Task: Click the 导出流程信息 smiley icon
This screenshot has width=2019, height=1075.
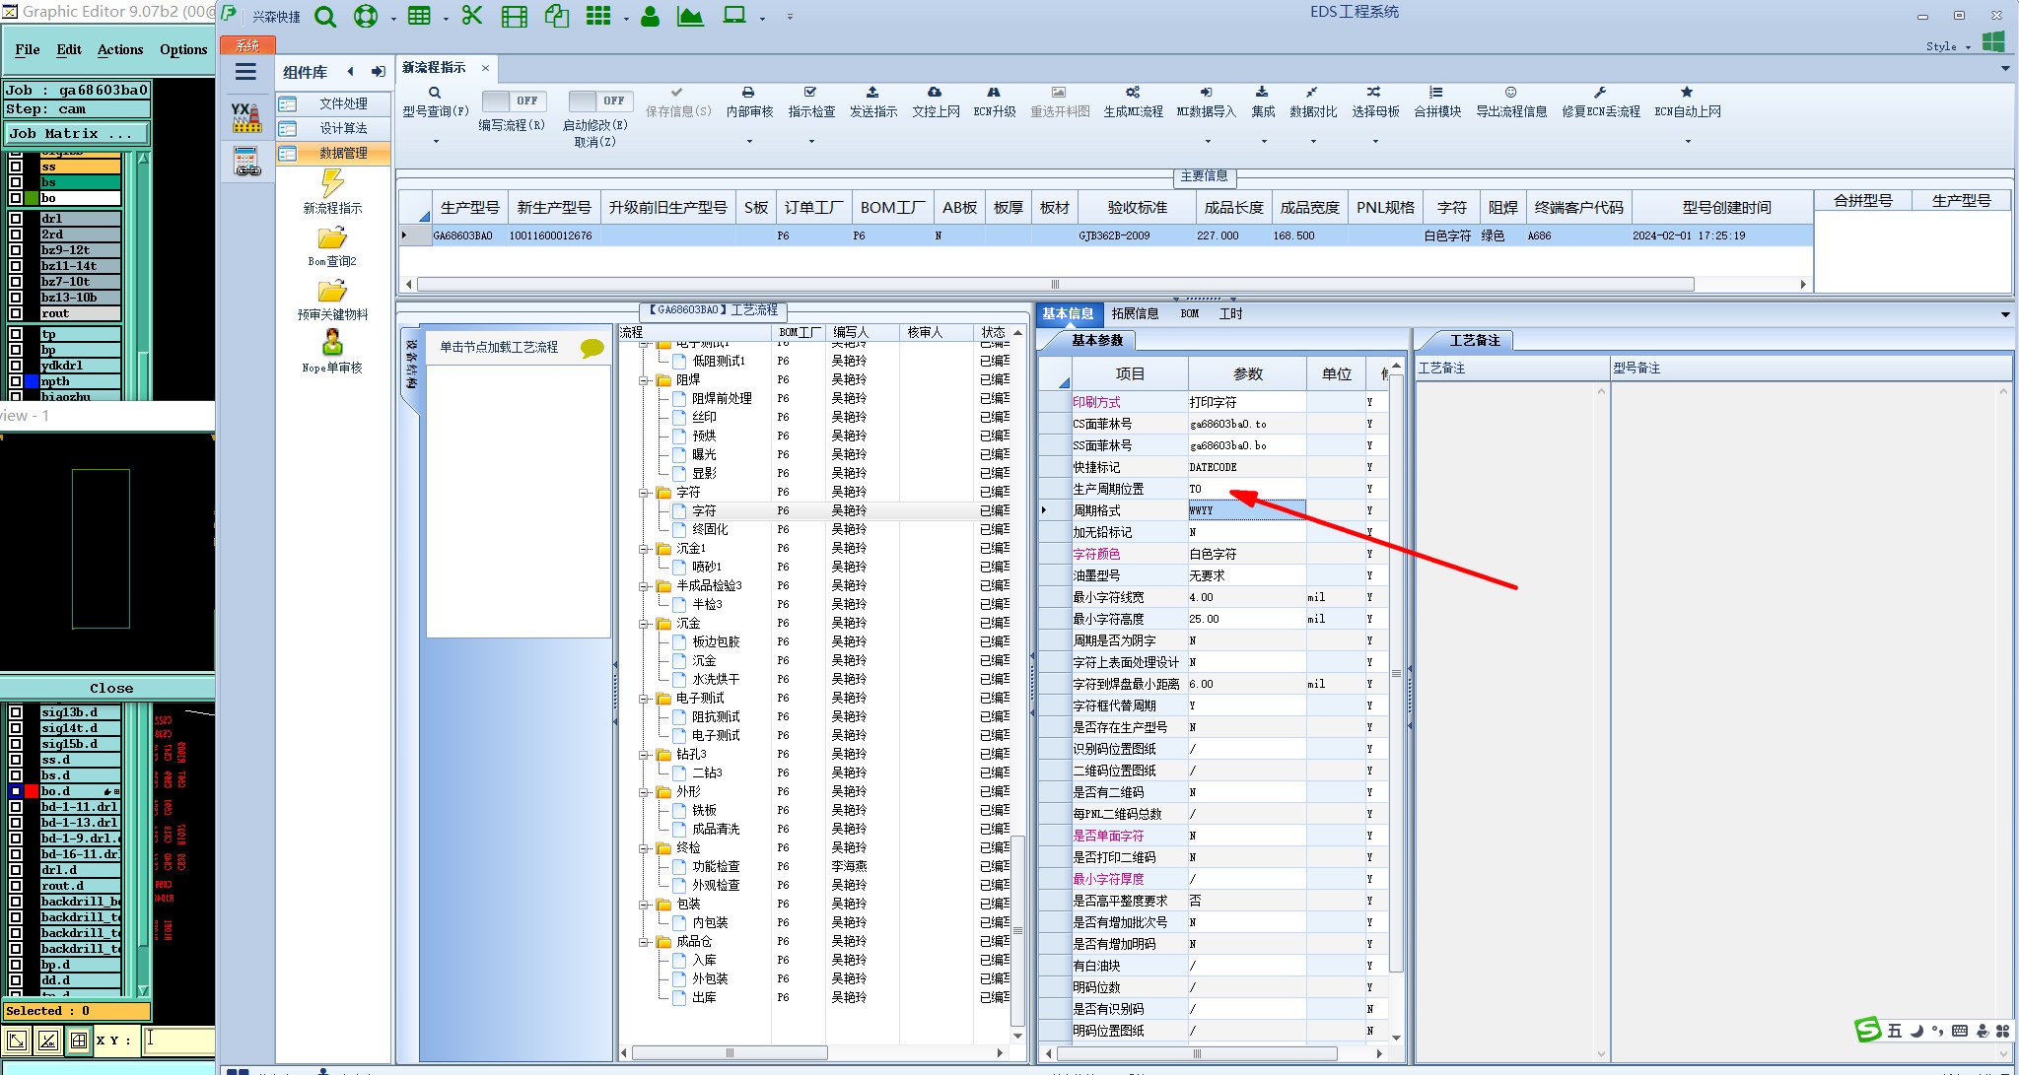Action: [x=1510, y=93]
